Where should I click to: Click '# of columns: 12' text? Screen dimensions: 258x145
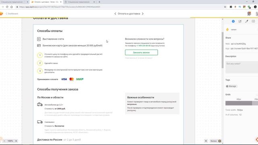(x=233, y=115)
